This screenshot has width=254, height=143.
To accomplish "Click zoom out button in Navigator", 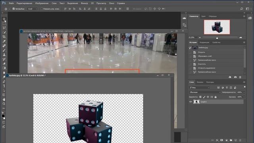I will pos(200,37).
